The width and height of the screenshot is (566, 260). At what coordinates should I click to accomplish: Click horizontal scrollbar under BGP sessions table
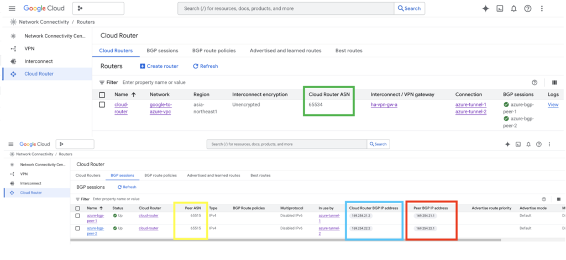pyautogui.click(x=286, y=240)
